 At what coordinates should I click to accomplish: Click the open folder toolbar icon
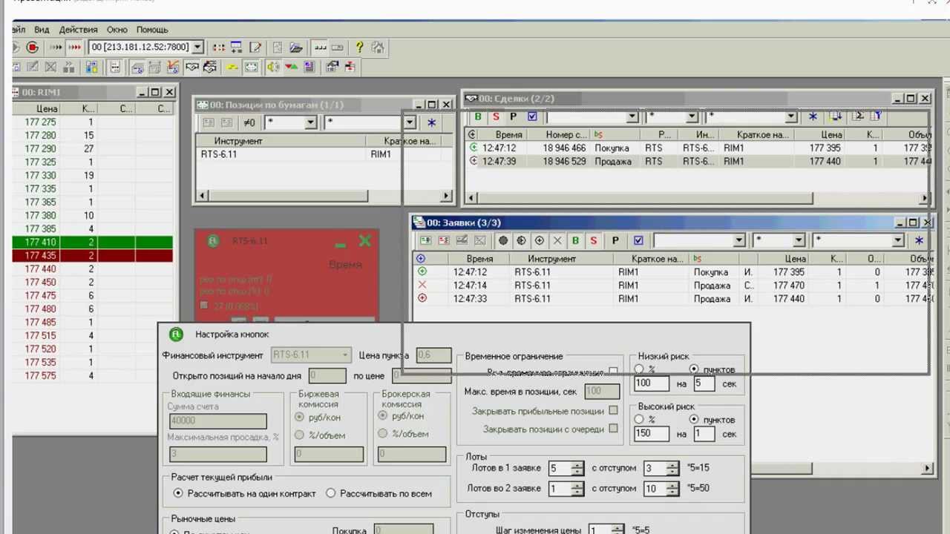pyautogui.click(x=295, y=47)
